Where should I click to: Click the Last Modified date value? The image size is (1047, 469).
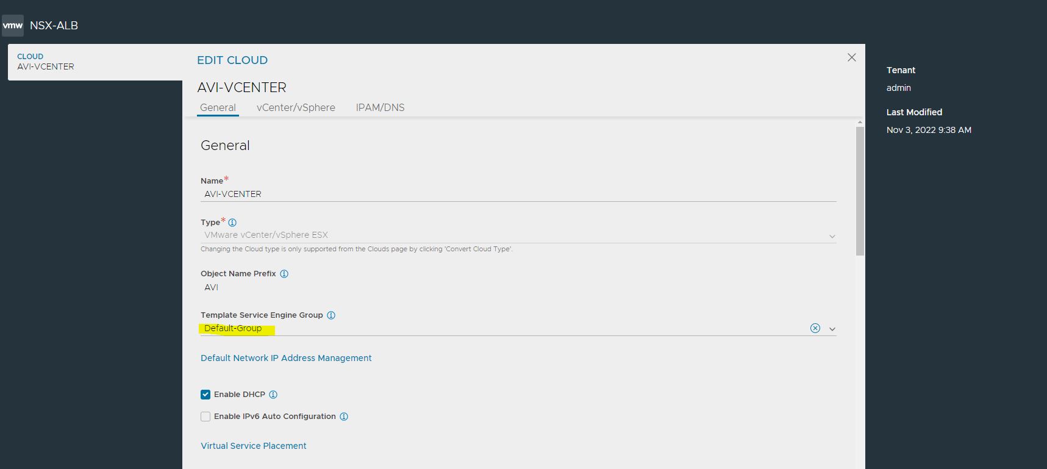pos(929,130)
